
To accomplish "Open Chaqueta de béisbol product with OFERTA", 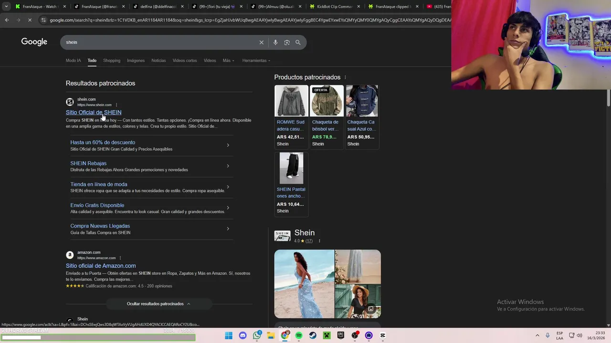I will (x=327, y=101).
